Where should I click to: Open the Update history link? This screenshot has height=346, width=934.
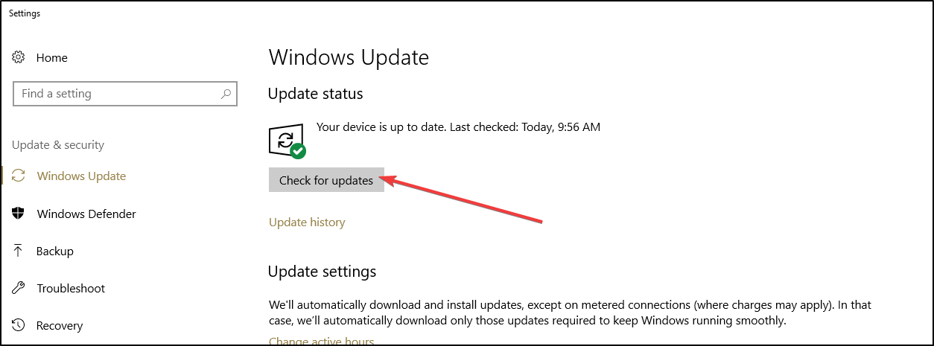[x=307, y=222]
